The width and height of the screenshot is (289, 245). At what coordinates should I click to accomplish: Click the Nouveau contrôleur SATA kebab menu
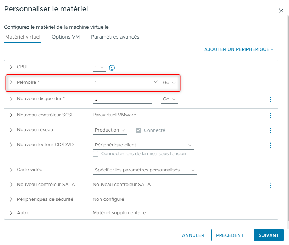click(271, 185)
